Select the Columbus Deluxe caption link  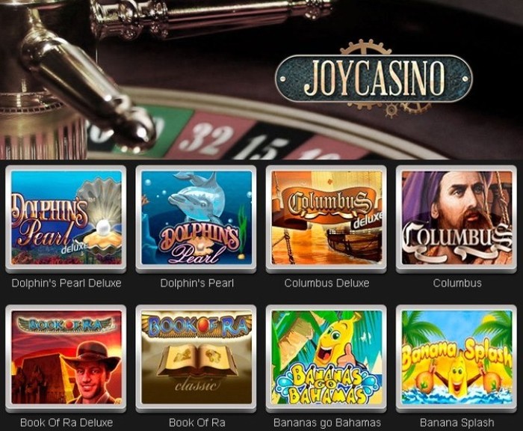pos(327,284)
